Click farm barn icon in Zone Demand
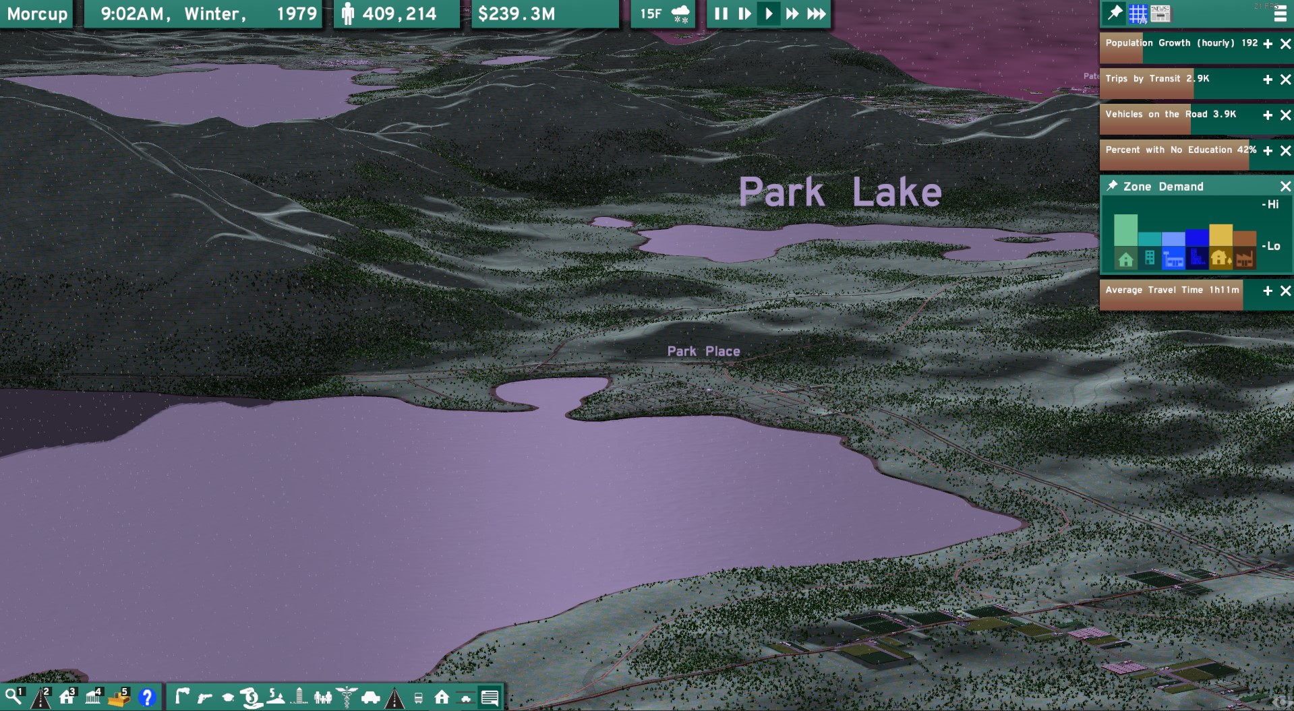 (x=1221, y=258)
